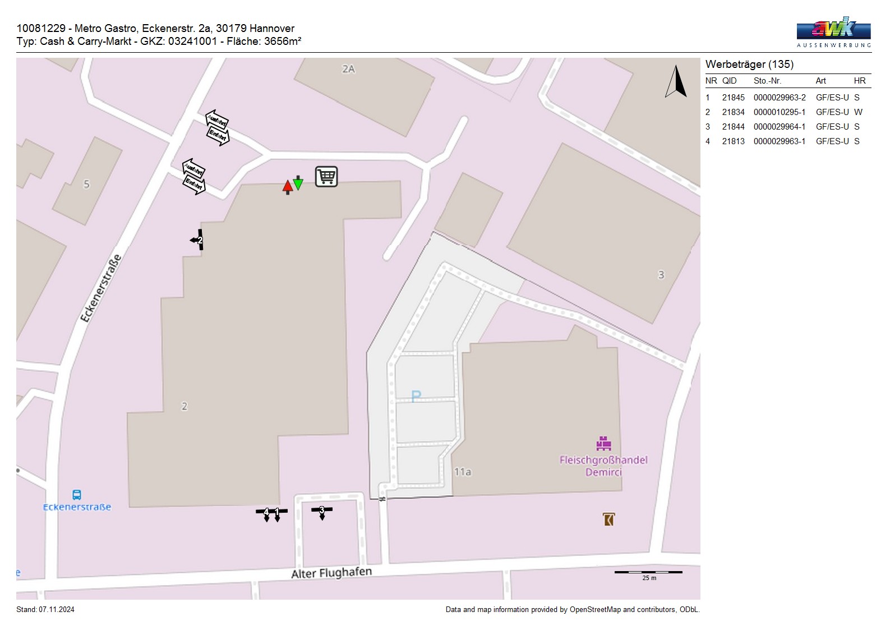The height and width of the screenshot is (630, 890).
Task: Click the Sto.-Nr. column header
Action: (767, 81)
